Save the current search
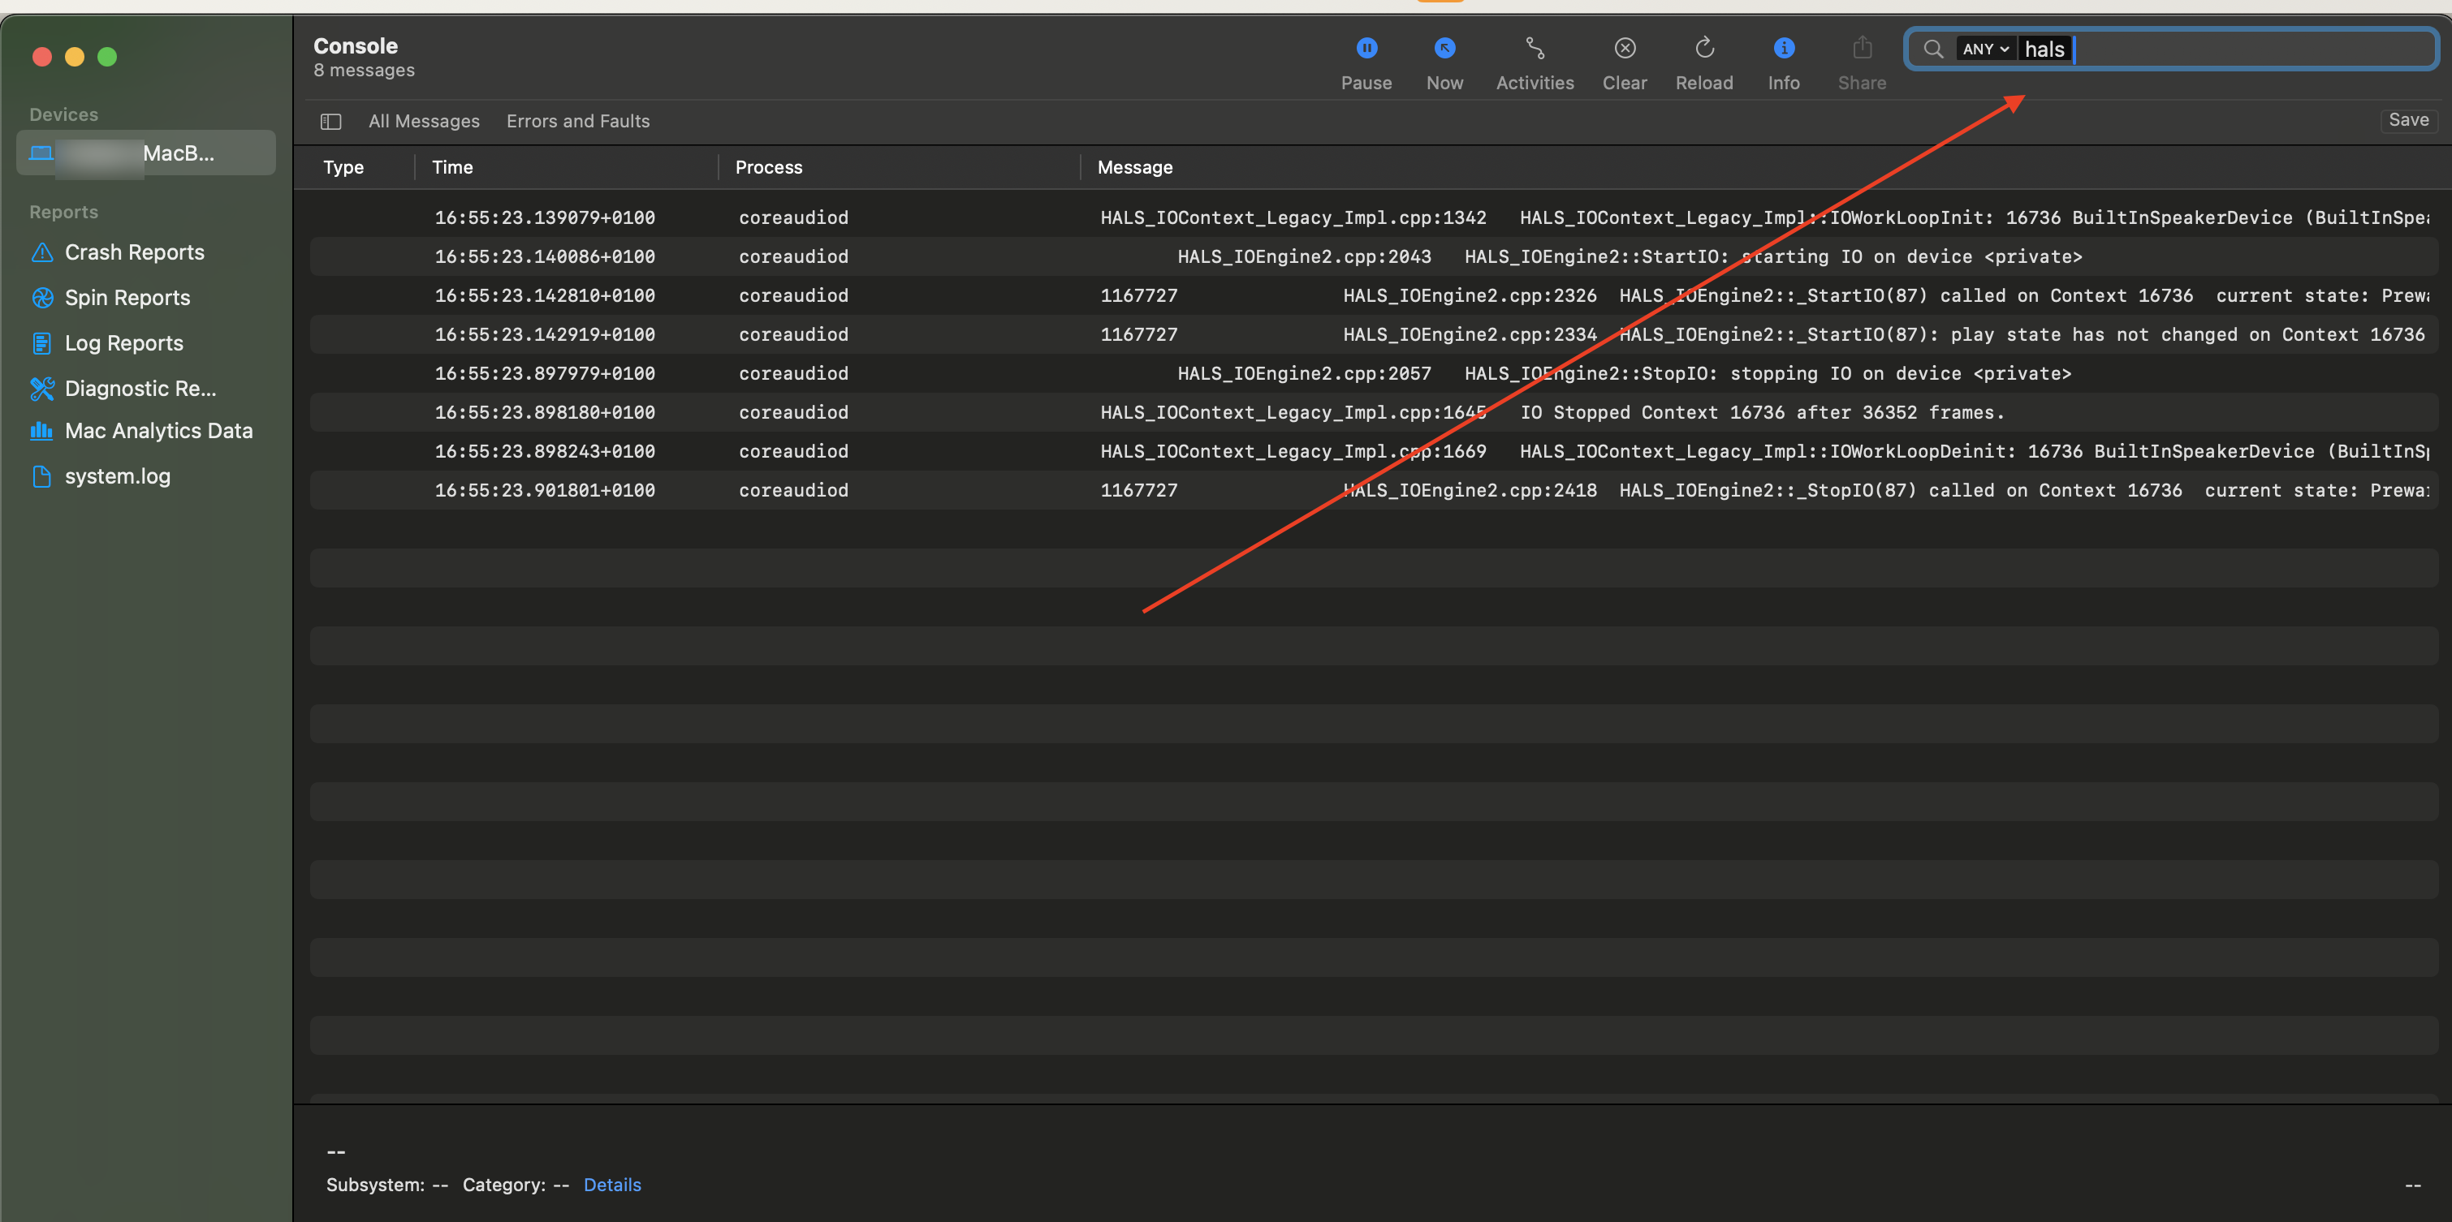2452x1222 pixels. pyautogui.click(x=2407, y=120)
